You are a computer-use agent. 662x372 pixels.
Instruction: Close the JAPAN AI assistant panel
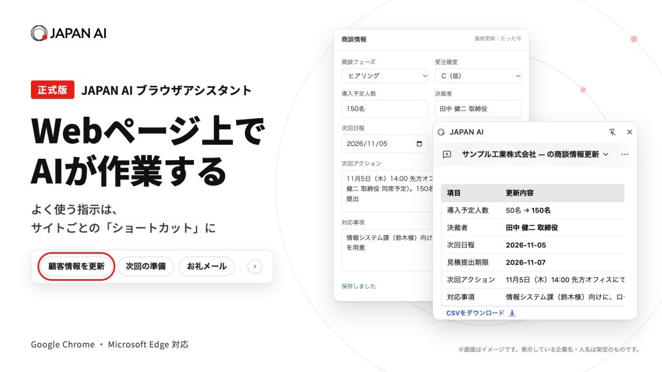point(630,132)
